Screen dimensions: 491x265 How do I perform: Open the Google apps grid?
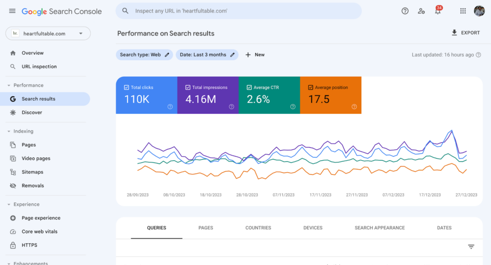[463, 11]
